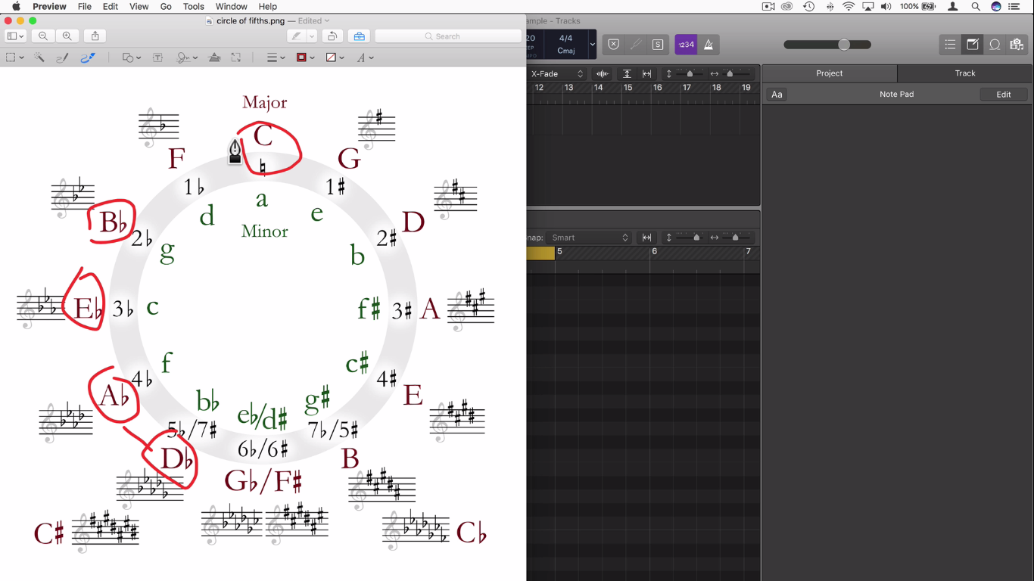
Task: Open the Go menu
Action: [166, 6]
